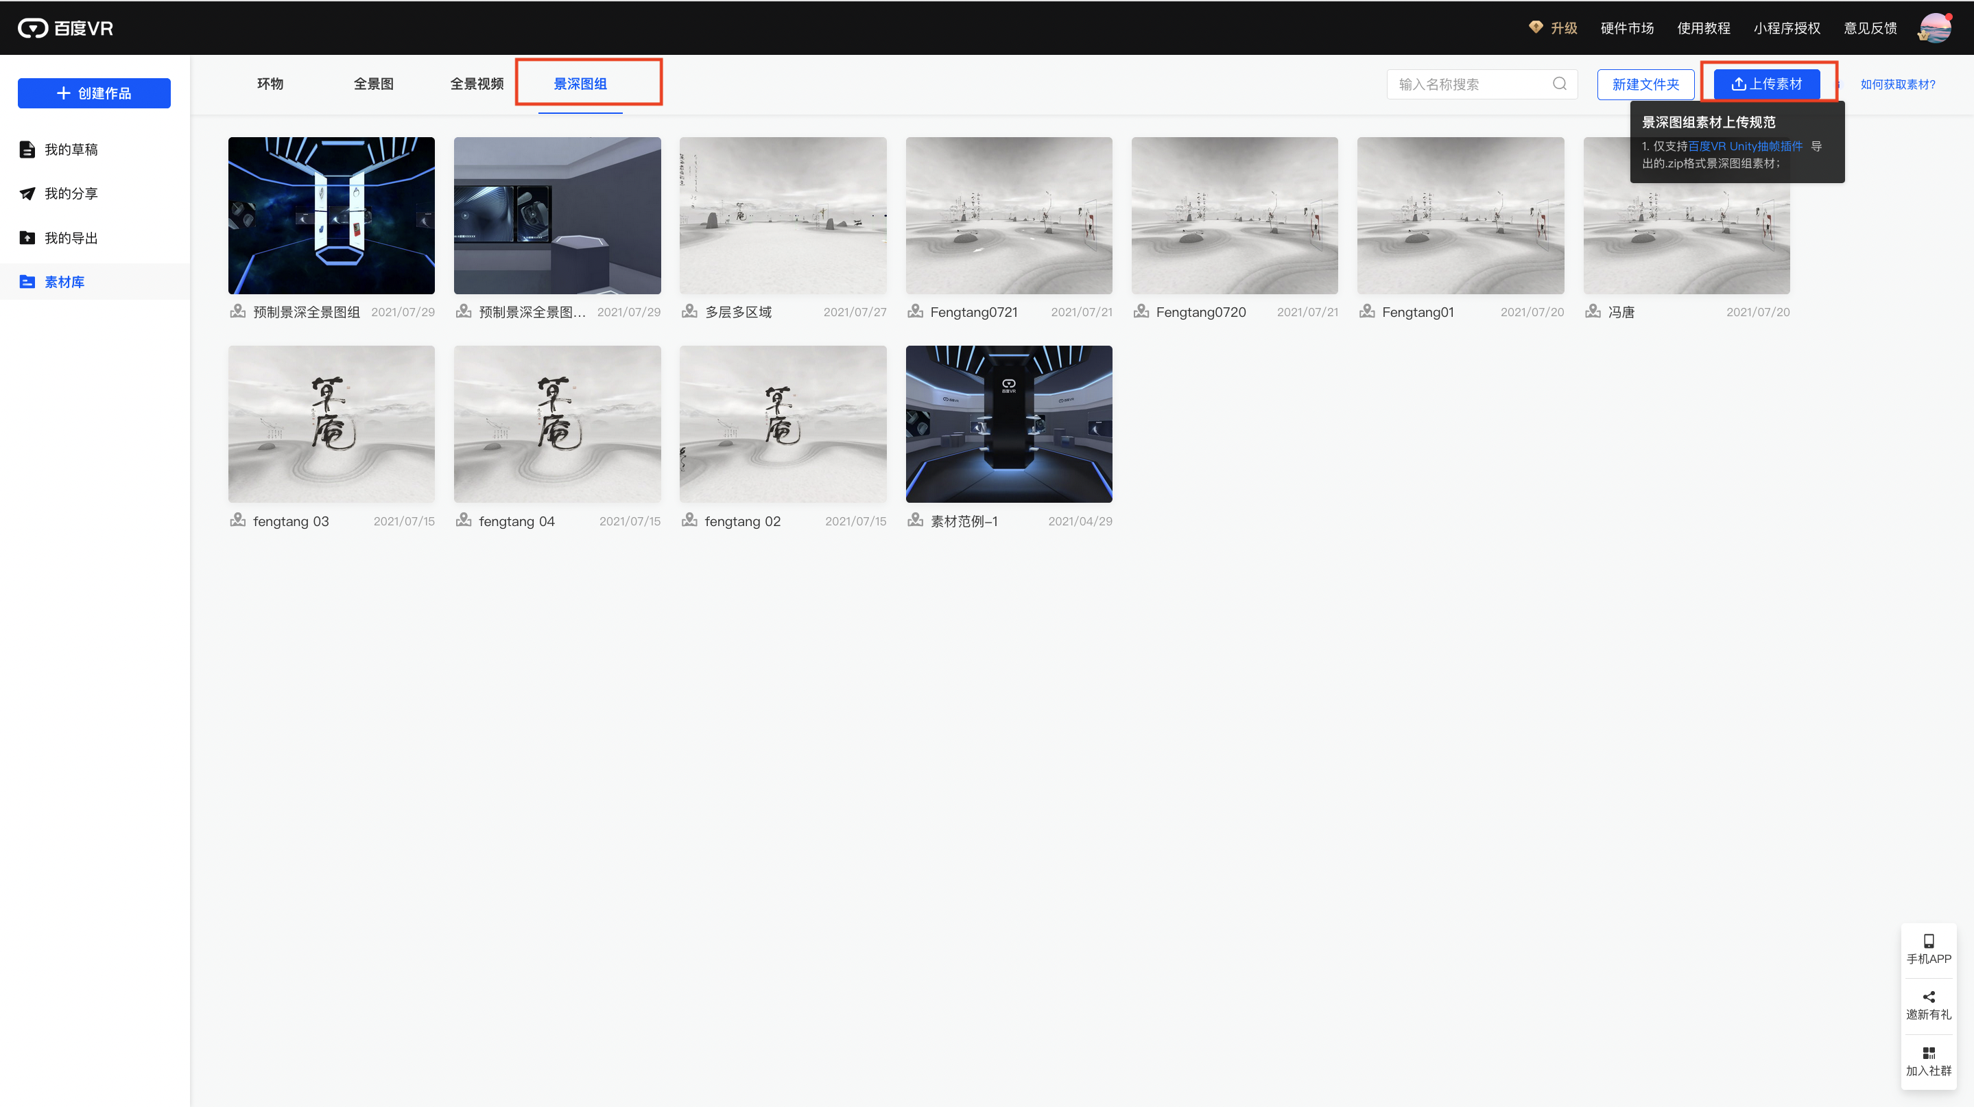Click the diamond 升级 upgrade icon
Image resolution: width=1974 pixels, height=1107 pixels.
[1535, 27]
